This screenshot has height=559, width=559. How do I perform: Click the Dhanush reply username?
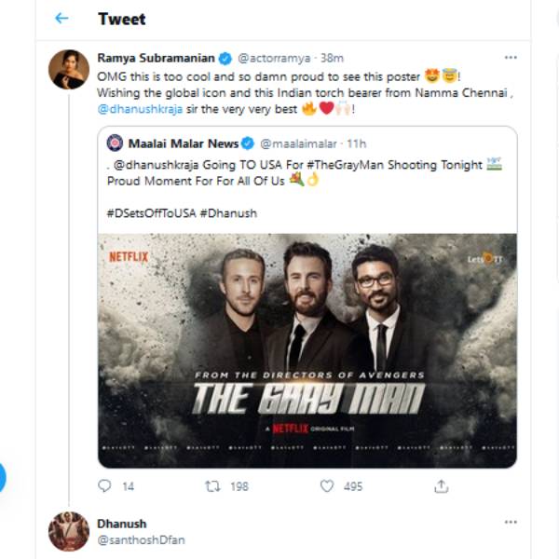[121, 524]
